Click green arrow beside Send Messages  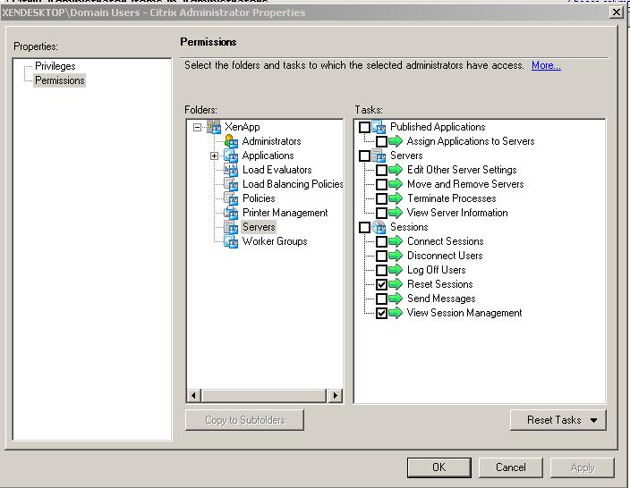pyautogui.click(x=396, y=299)
